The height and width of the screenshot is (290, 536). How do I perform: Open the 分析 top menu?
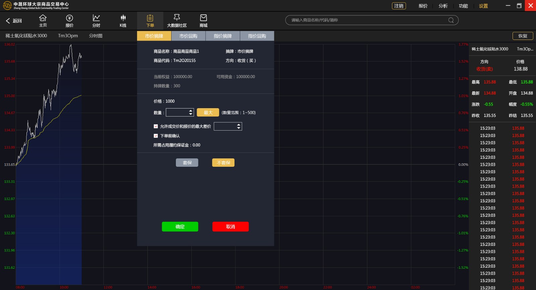pyautogui.click(x=443, y=6)
